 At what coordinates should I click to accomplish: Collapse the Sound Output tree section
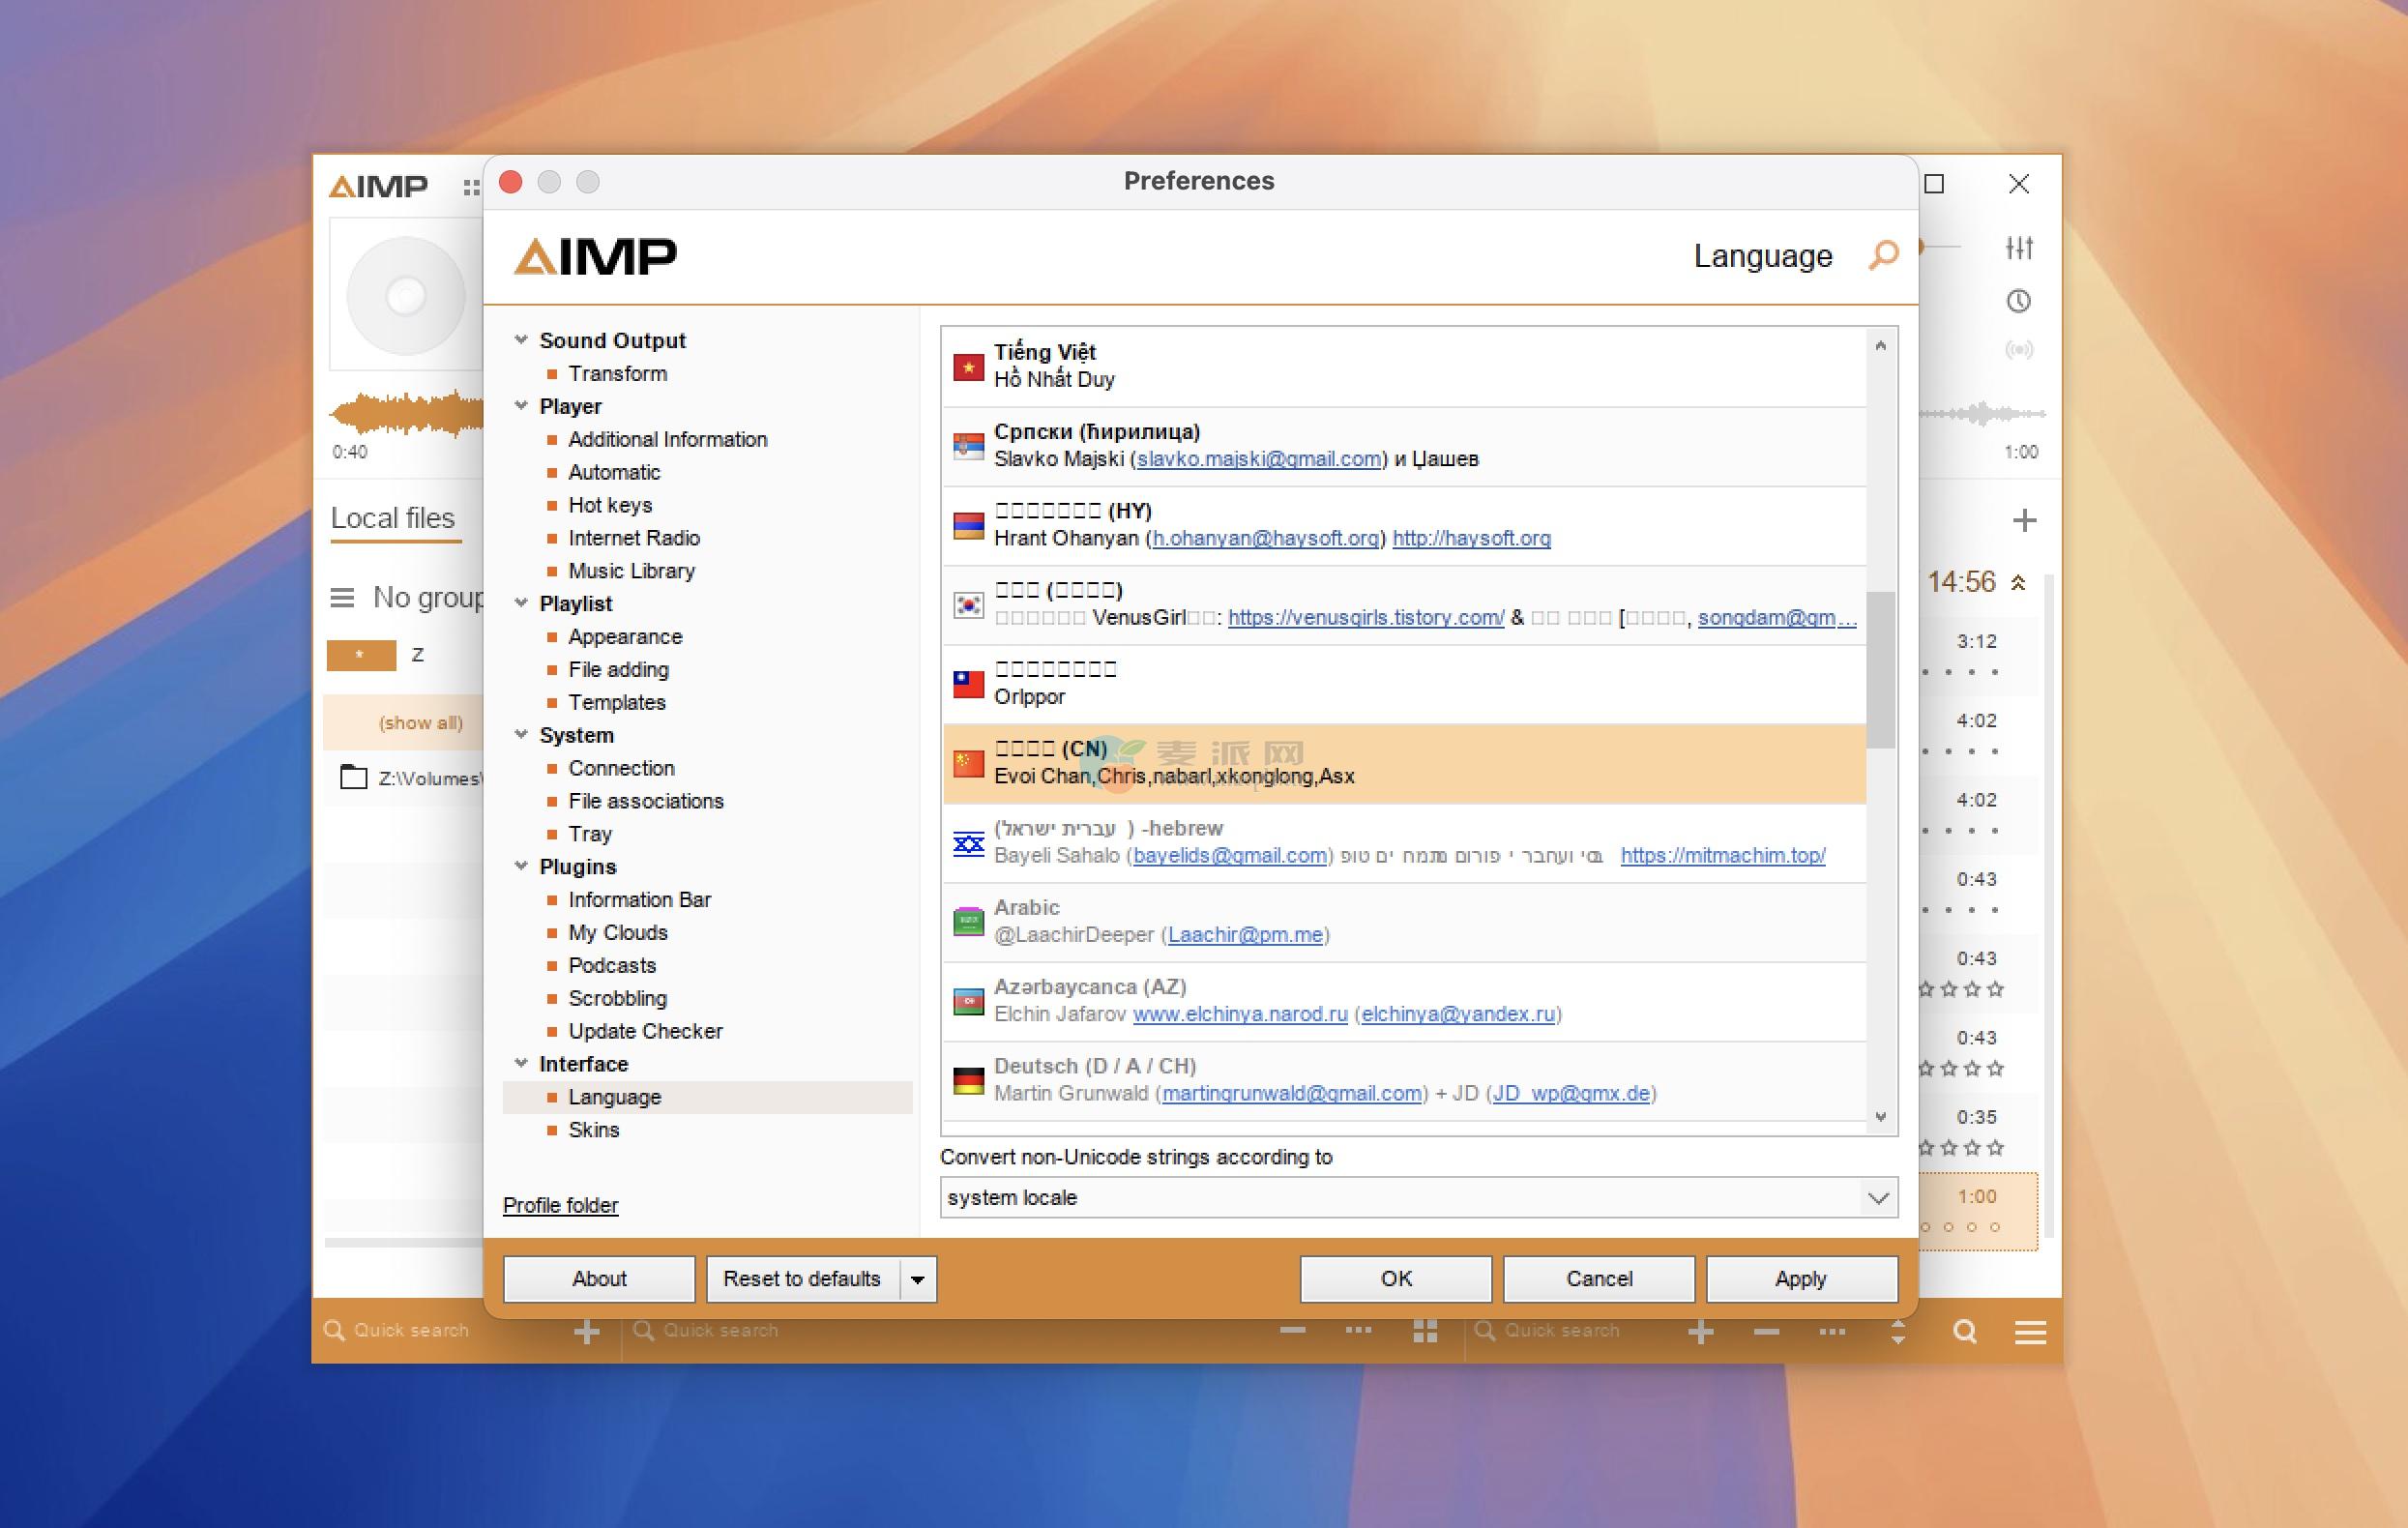(521, 340)
